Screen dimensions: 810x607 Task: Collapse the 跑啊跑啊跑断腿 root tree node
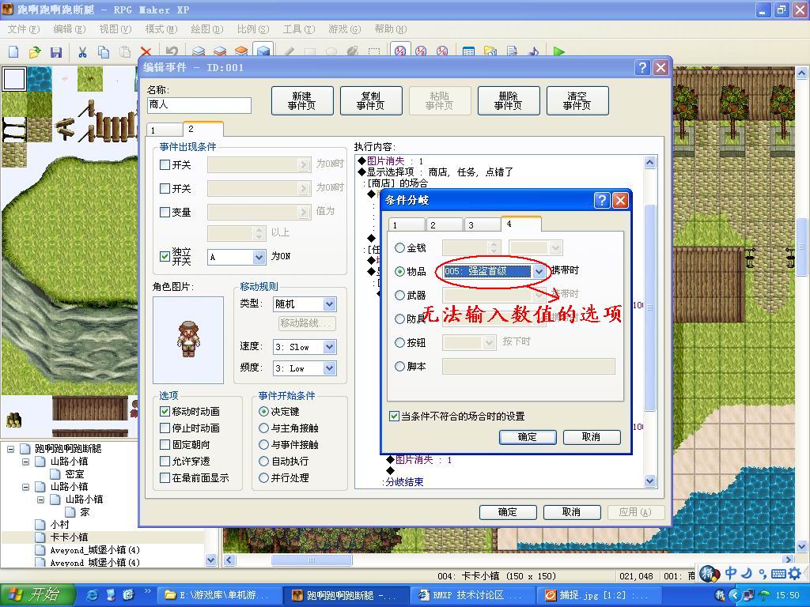pyautogui.click(x=10, y=449)
